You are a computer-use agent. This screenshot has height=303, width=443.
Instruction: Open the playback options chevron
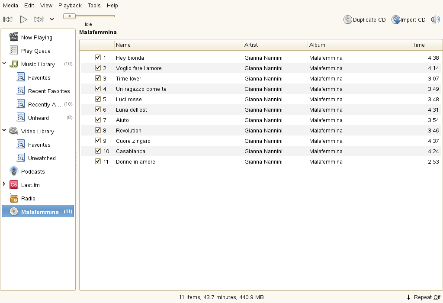(x=51, y=19)
